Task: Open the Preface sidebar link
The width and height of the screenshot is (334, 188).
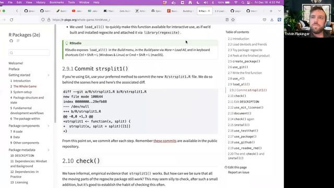Action: [14, 69]
